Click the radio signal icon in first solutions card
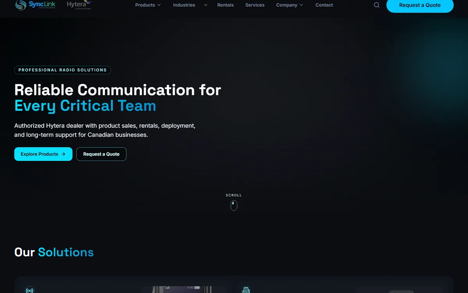 click(x=29, y=290)
